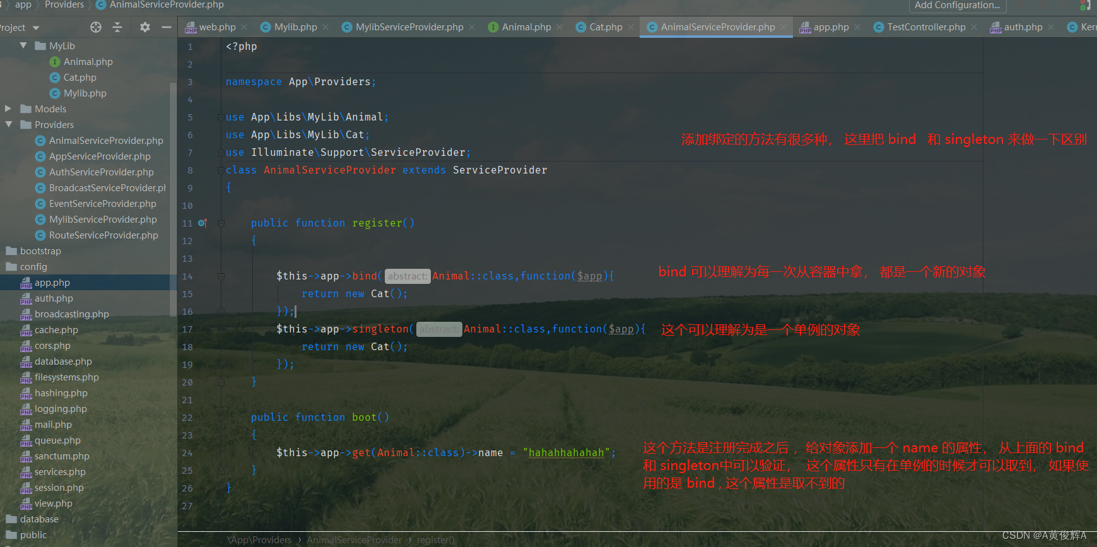Viewport: 1097px width, 547px height.
Task: Click the register() breadcrumb at bottom
Action: (x=435, y=540)
